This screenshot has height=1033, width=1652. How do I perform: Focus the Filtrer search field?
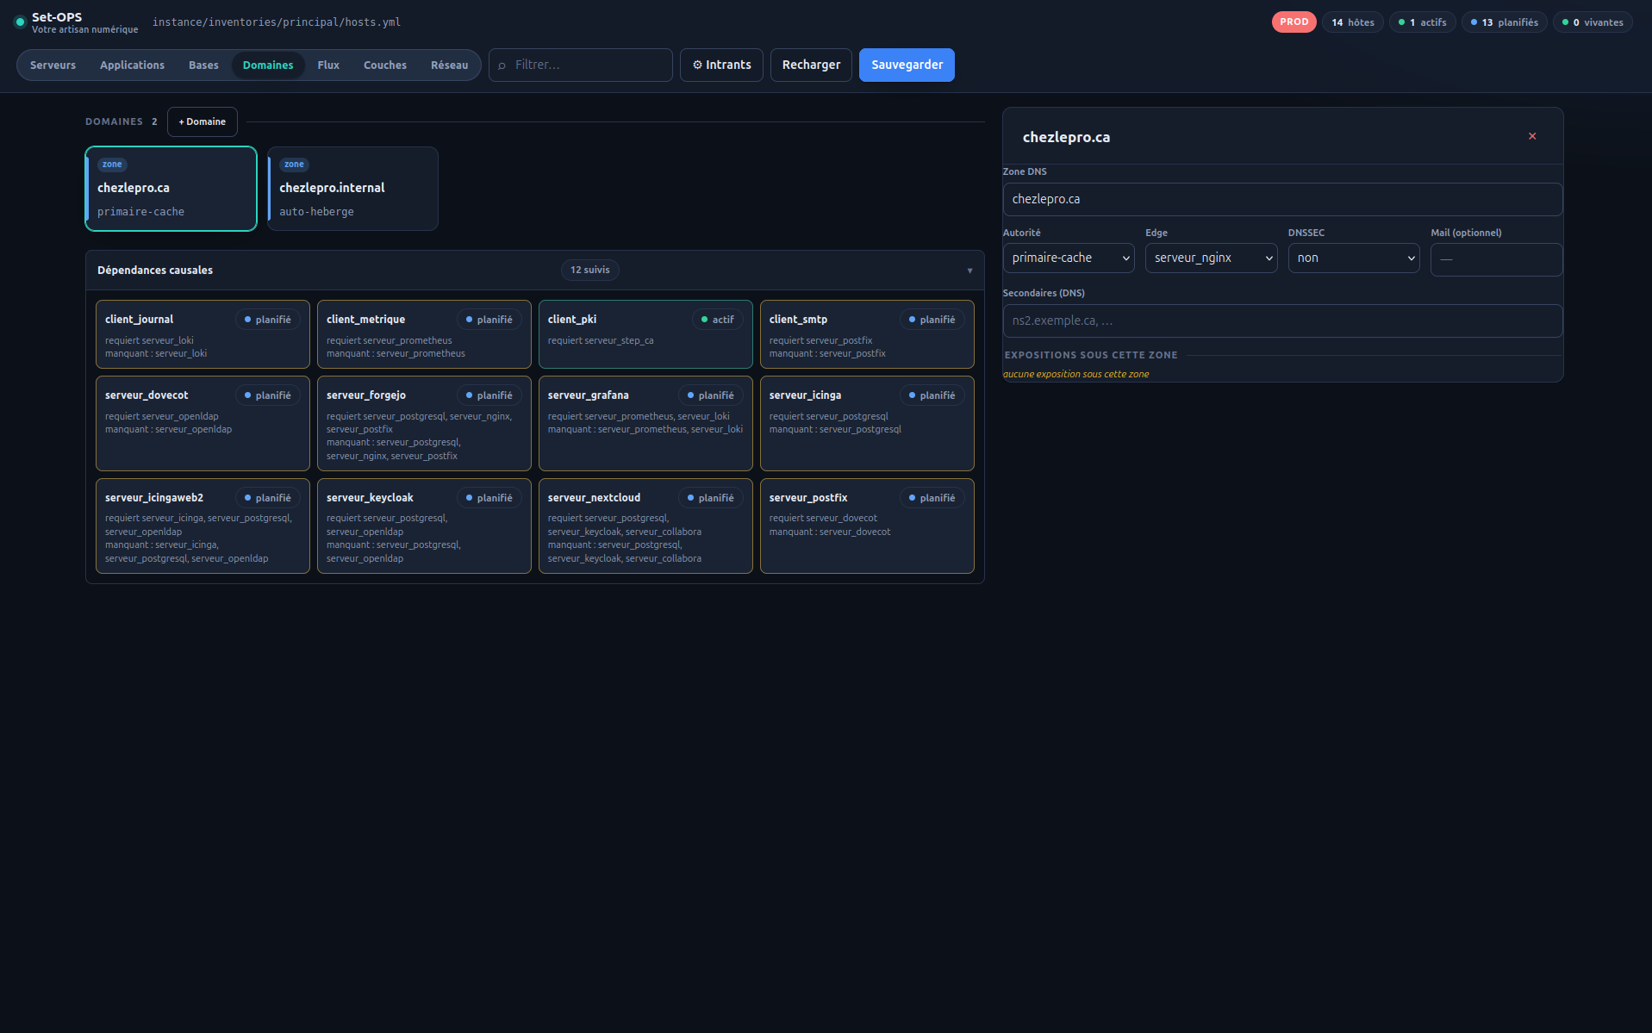coord(581,65)
